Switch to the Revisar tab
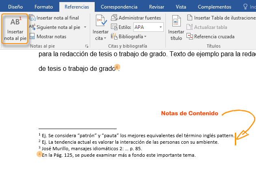The width and height of the screenshot is (256, 173). (156, 7)
